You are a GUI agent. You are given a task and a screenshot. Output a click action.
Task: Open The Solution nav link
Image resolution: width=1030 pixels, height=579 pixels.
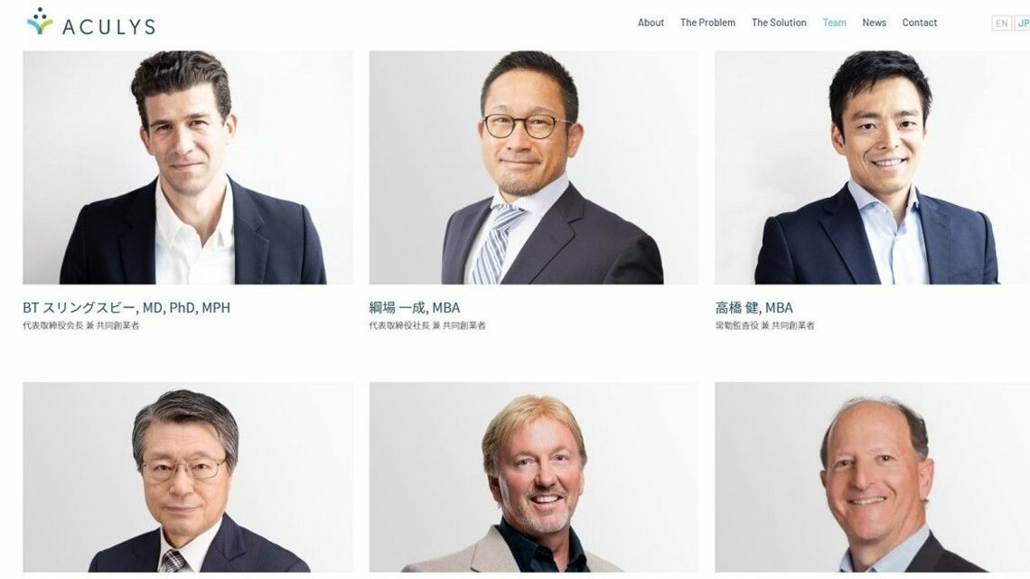pyautogui.click(x=779, y=23)
